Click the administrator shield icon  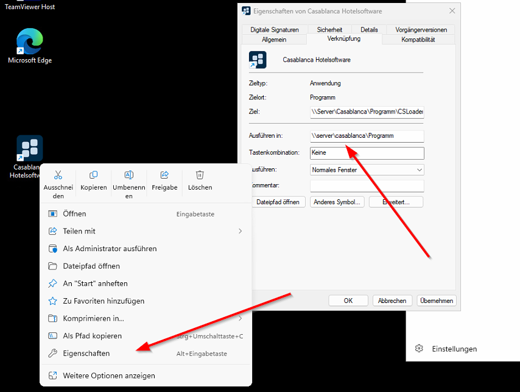click(53, 249)
